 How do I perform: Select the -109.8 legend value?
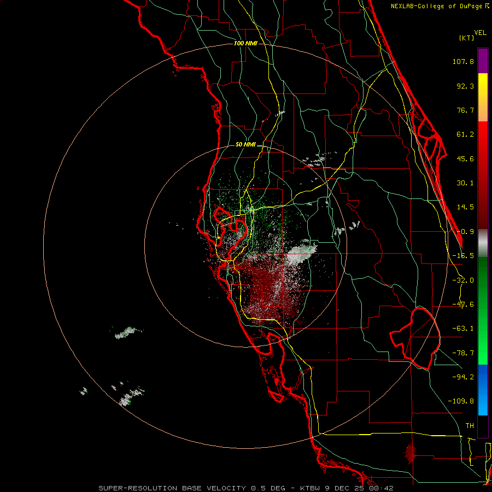point(461,401)
